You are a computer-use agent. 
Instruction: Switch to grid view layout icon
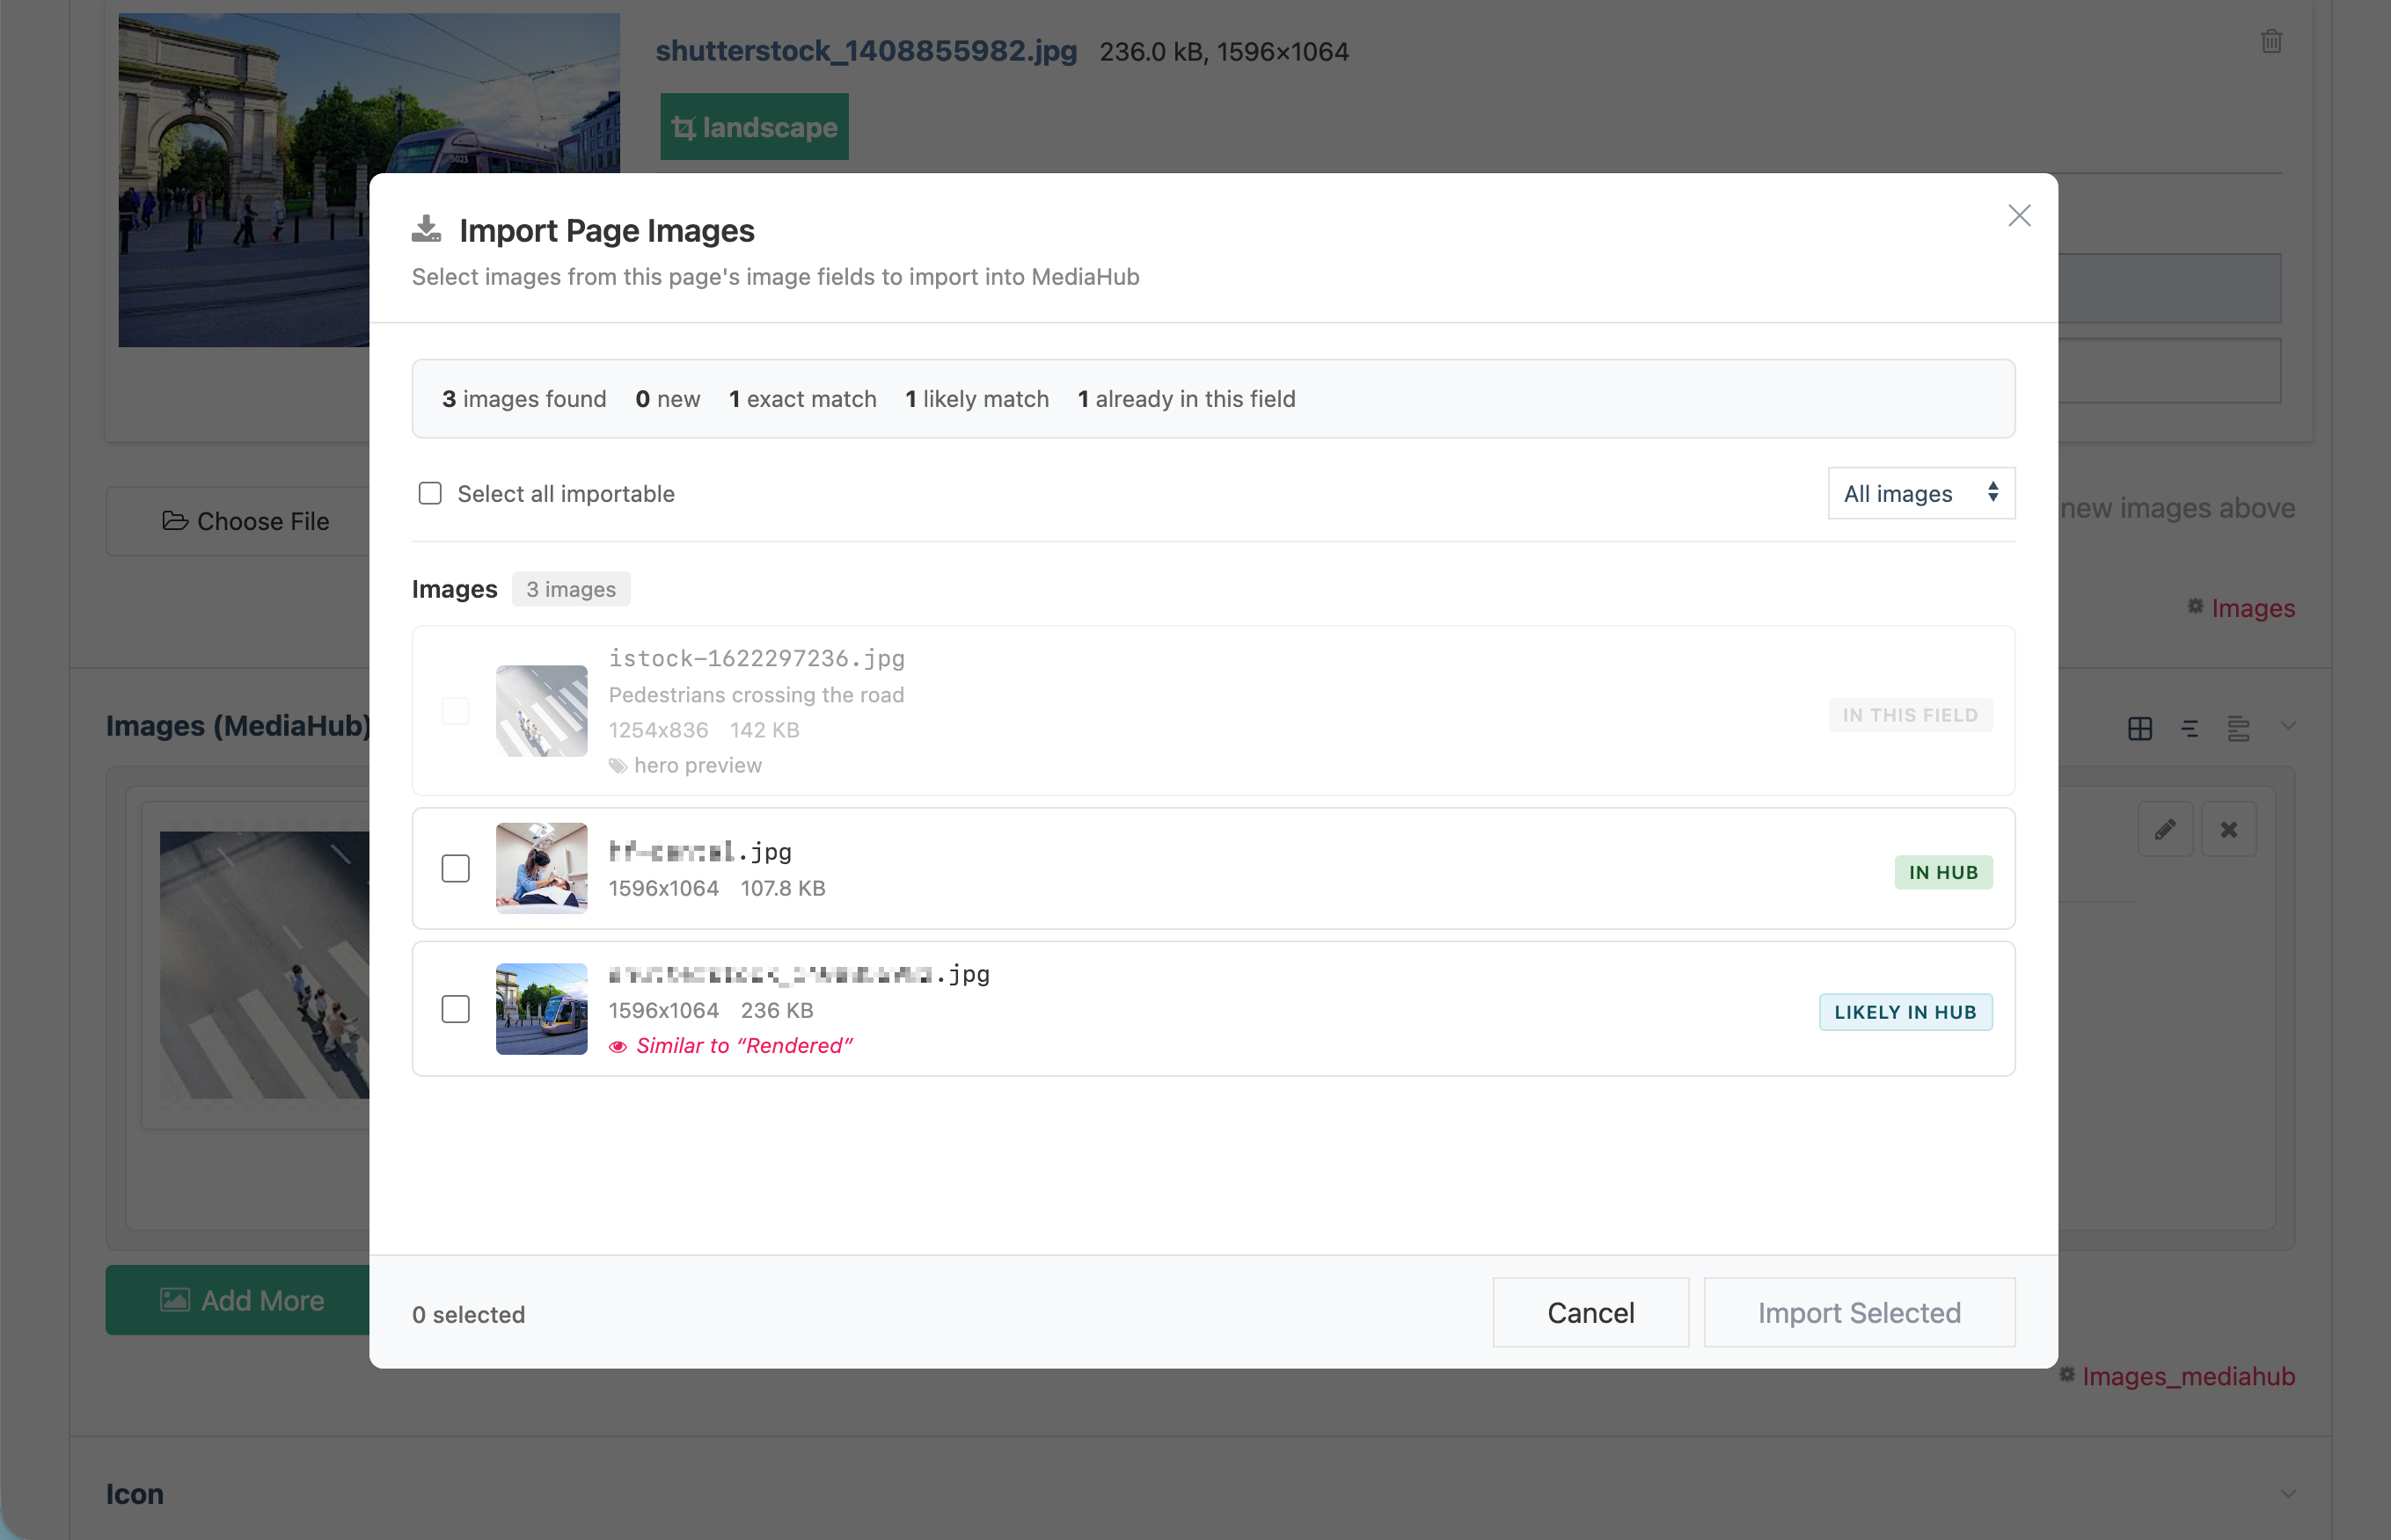pos(2139,728)
